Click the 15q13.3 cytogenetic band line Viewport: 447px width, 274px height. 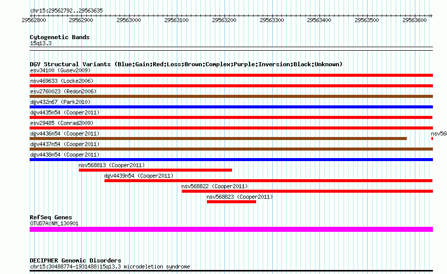tap(231, 49)
